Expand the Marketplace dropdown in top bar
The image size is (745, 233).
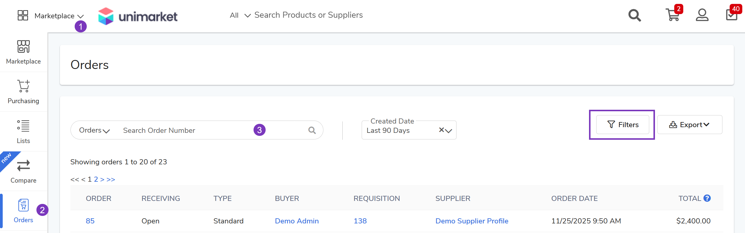point(59,16)
